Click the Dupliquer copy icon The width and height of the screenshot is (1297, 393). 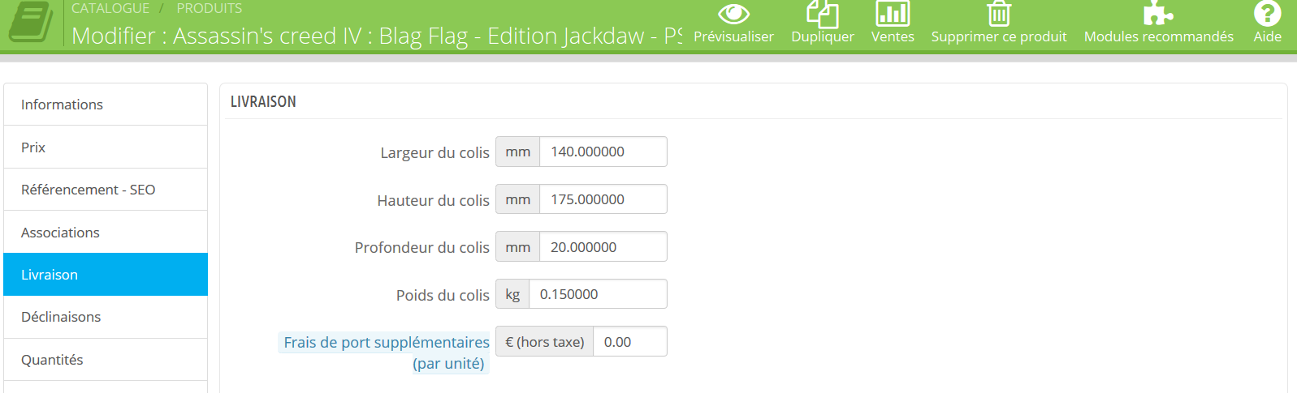click(822, 14)
